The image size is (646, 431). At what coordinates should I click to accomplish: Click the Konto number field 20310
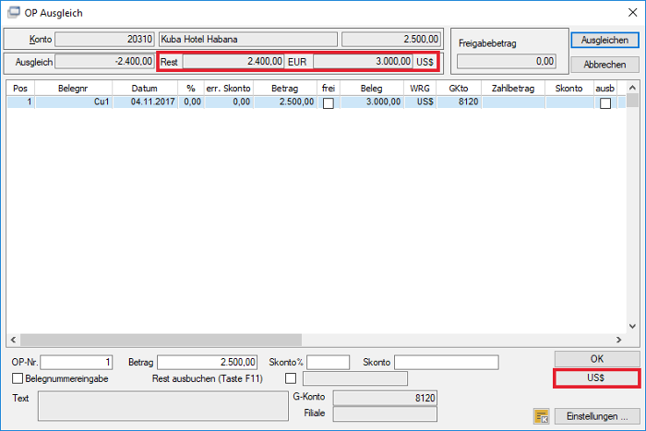click(x=104, y=39)
